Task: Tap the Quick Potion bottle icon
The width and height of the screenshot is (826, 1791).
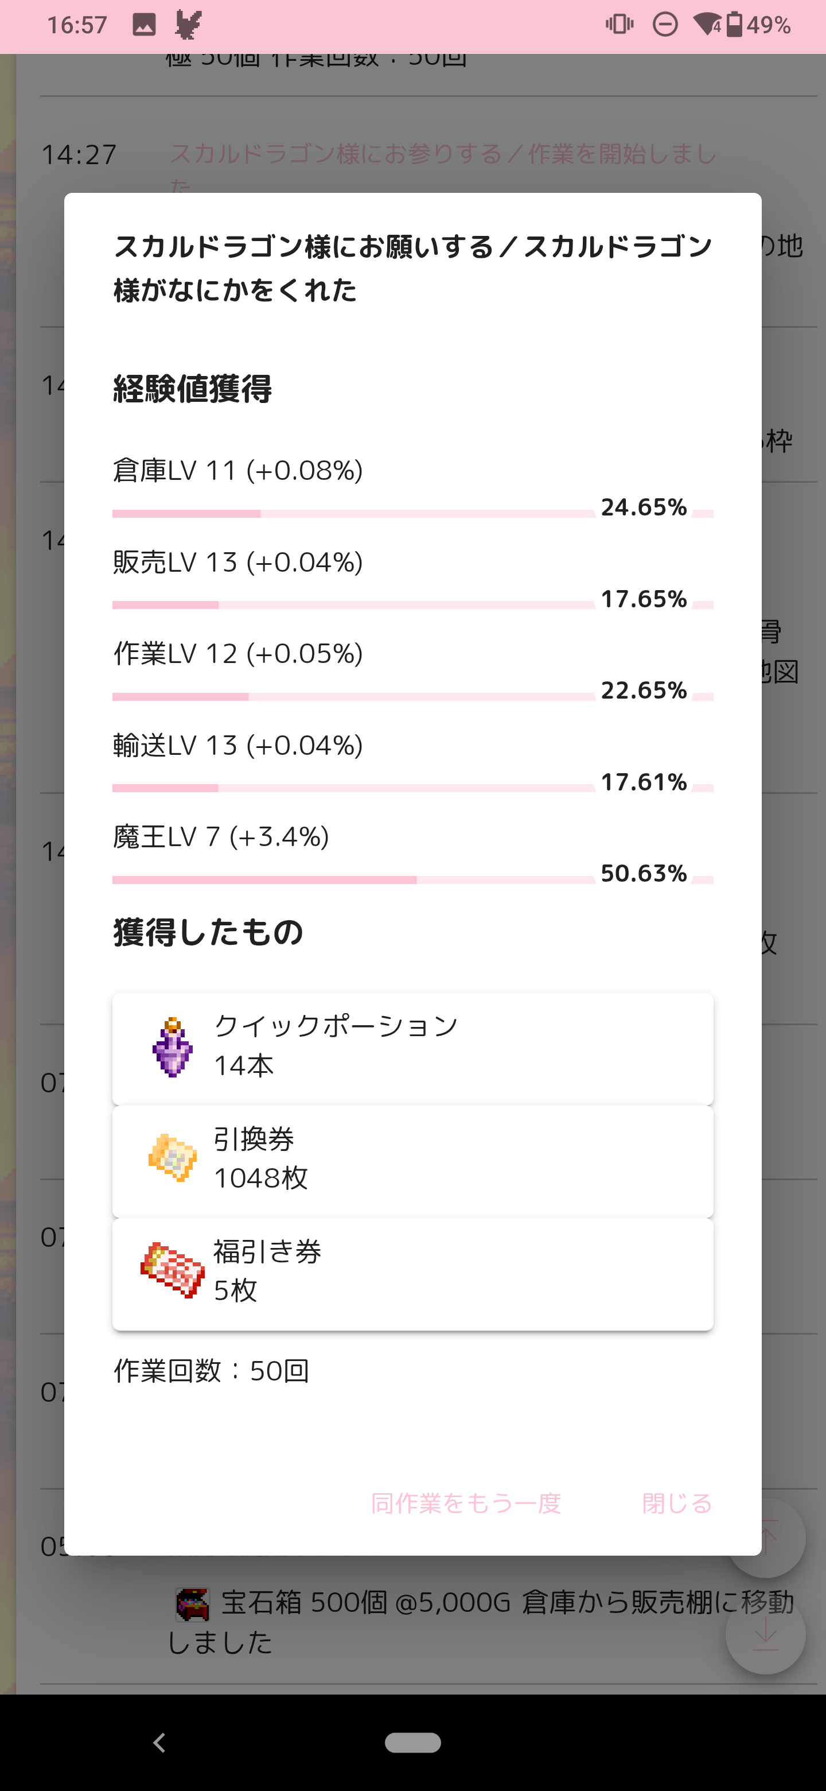Action: [x=172, y=1048]
